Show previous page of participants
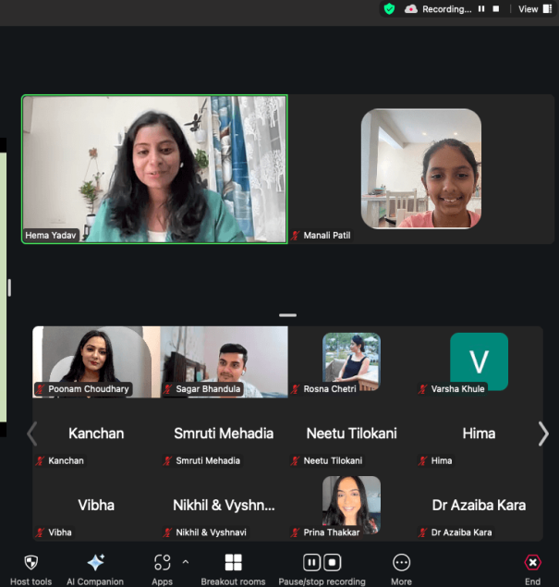This screenshot has height=587, width=559. [x=32, y=434]
